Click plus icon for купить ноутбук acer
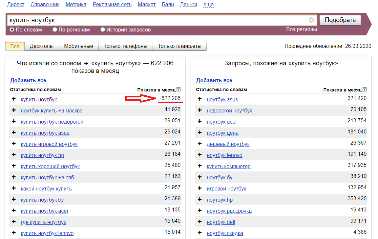Image resolution: width=378 pixels, height=239 pixels. [x=14, y=210]
